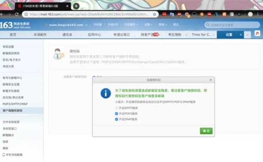Close the 设置授权码 dialog with X
This screenshot has height=162, width=263.
point(211,80)
